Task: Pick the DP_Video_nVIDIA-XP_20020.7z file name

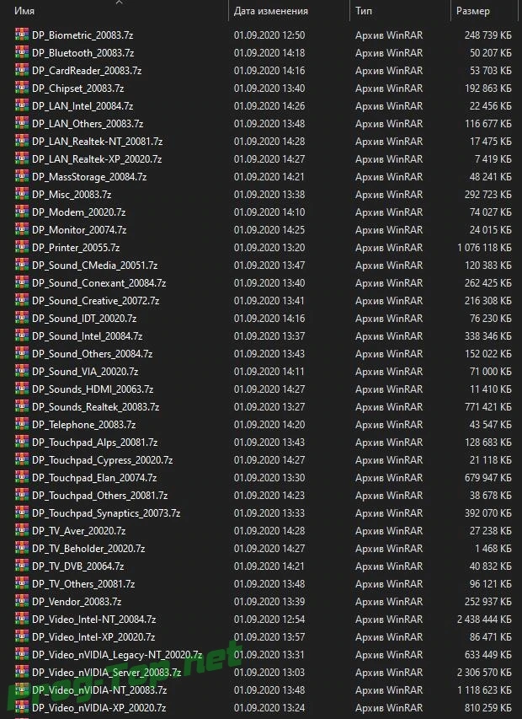Action: [x=99, y=708]
